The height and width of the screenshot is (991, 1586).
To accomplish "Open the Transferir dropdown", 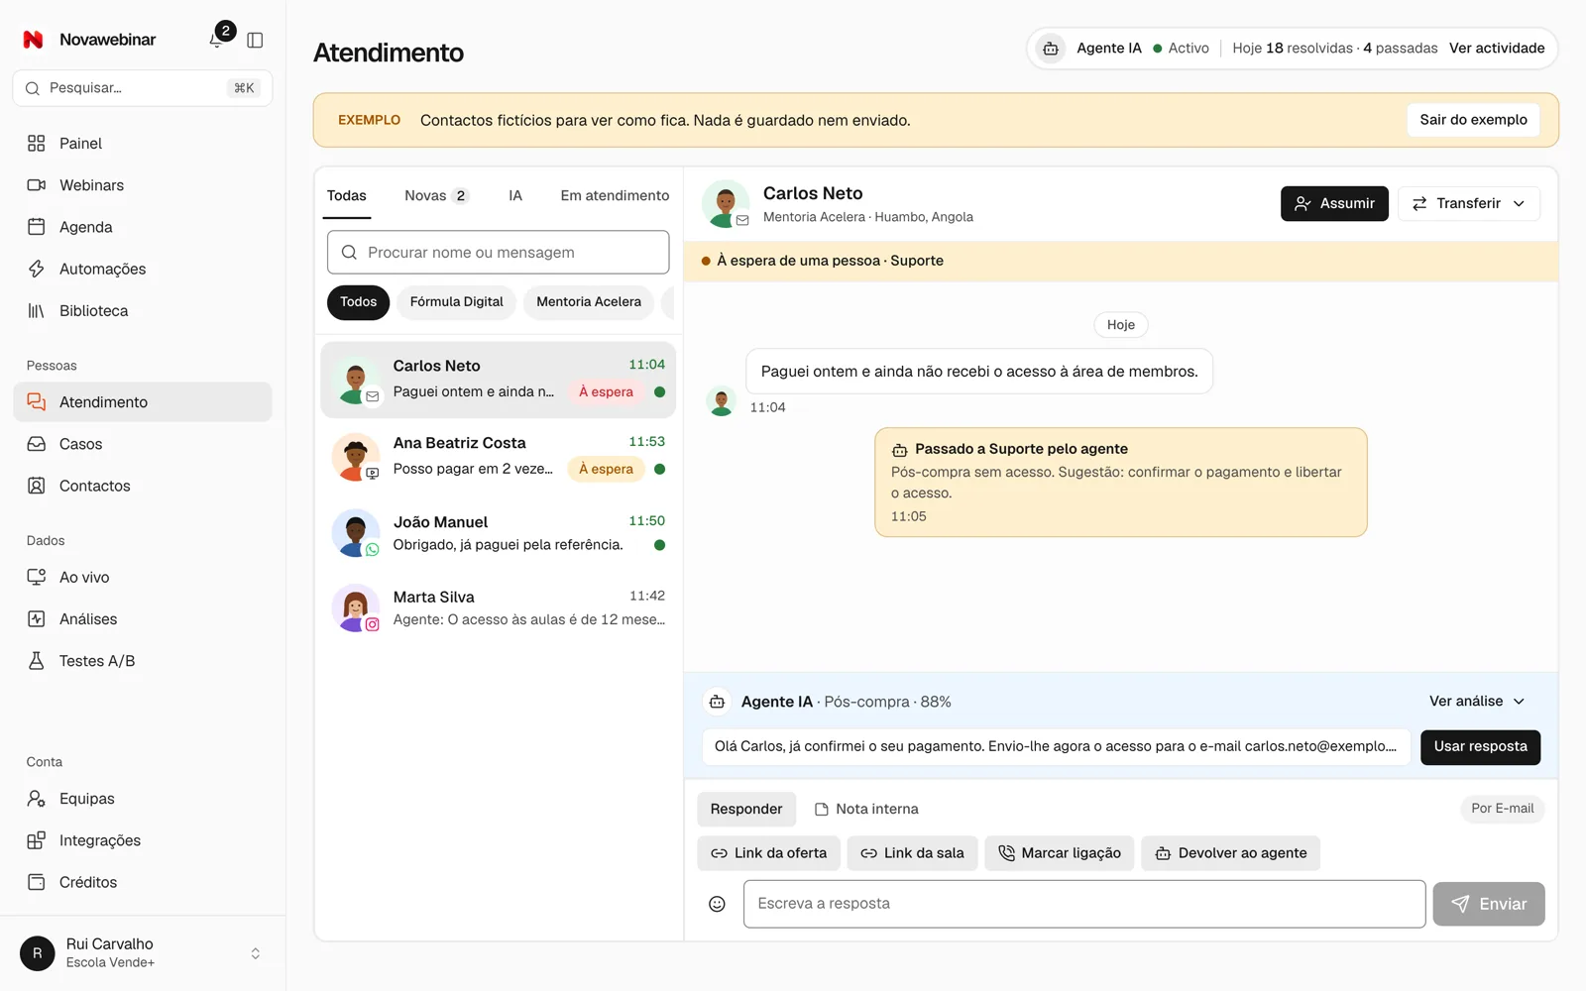I will pos(1468,203).
